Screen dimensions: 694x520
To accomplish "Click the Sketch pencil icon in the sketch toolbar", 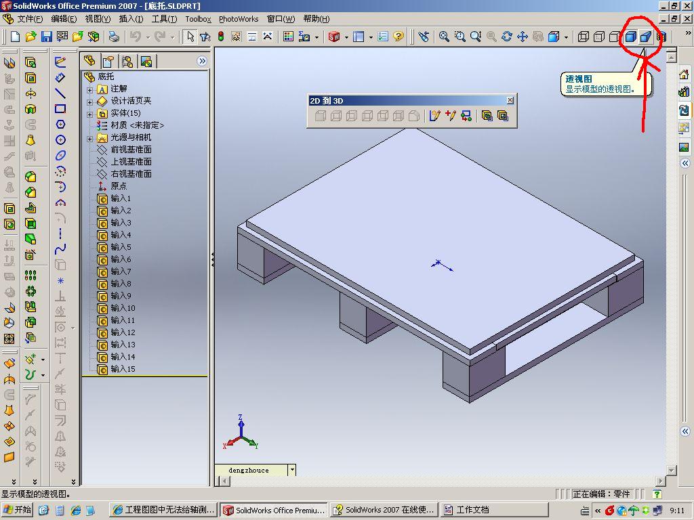I will (60, 62).
